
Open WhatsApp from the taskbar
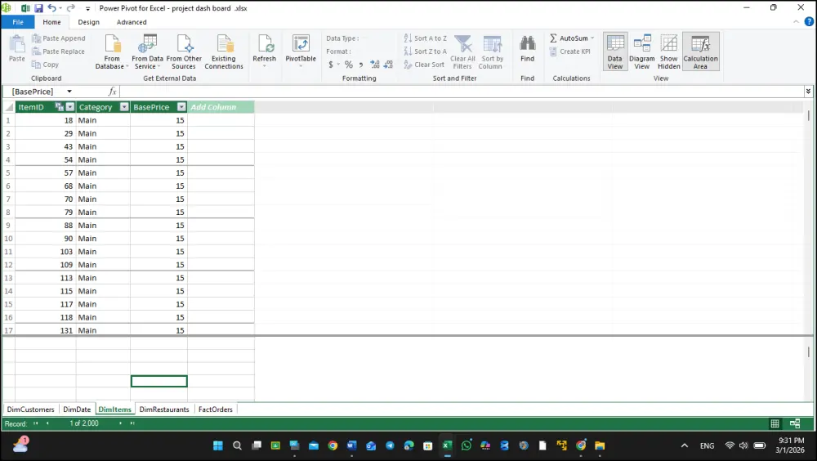tap(467, 445)
